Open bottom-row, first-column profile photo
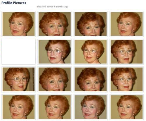 point(19,107)
